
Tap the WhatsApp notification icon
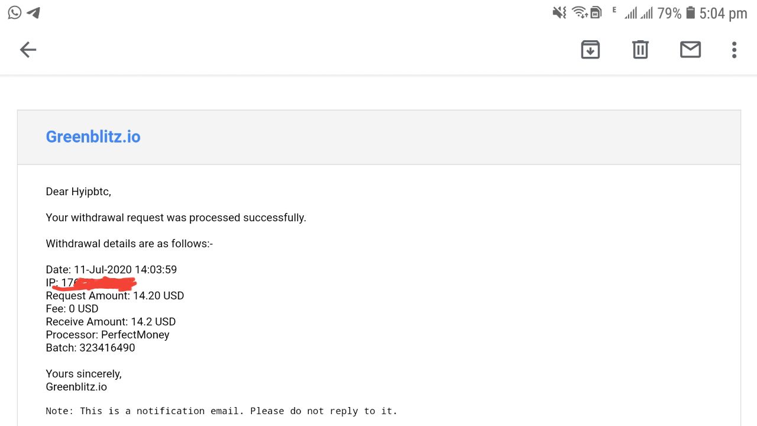[14, 12]
